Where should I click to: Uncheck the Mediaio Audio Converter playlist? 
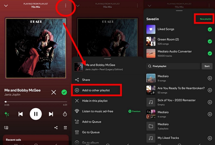point(210,53)
